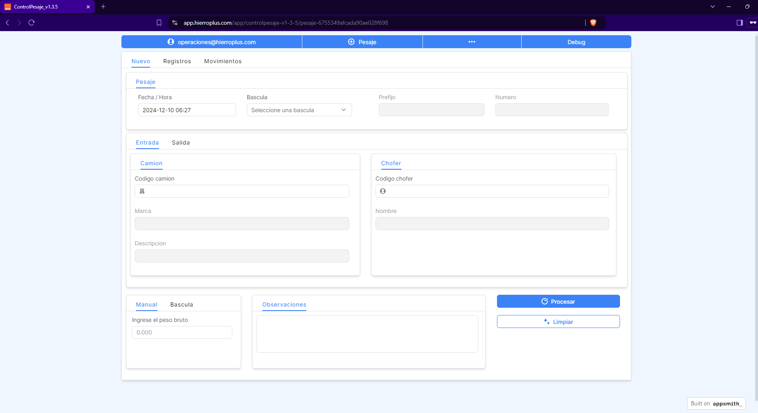This screenshot has height=413, width=758.
Task: Select the Salida tab
Action: tap(180, 143)
